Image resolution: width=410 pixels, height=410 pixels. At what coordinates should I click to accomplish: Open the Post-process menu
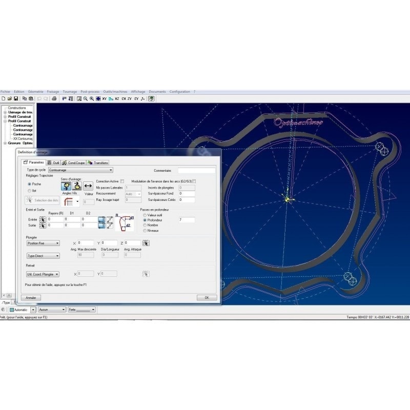90,92
